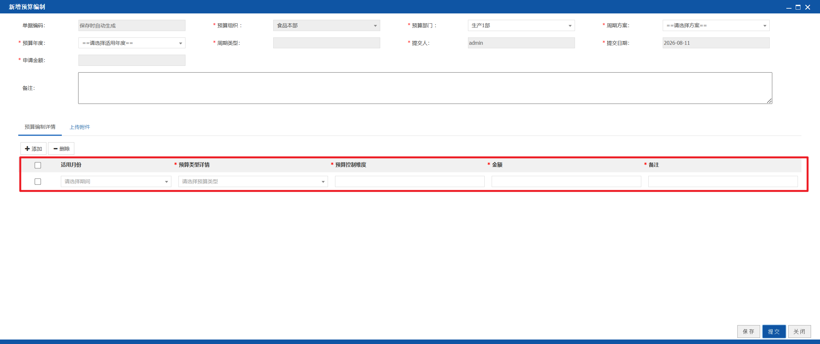Click the blue 提交 button

point(774,332)
